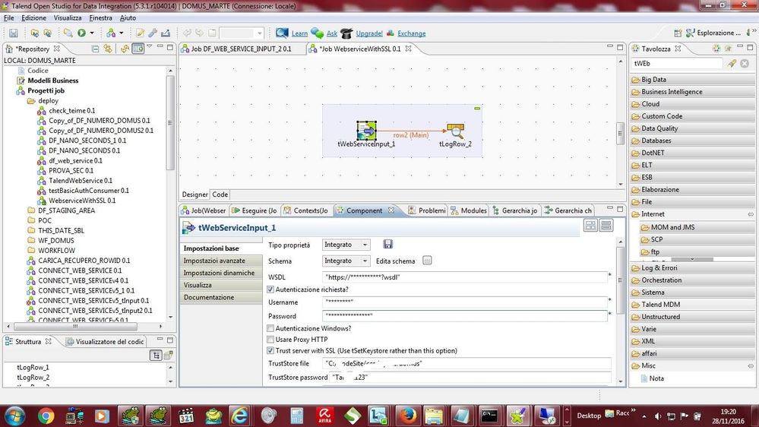759x427 pixels.
Task: Click the pencil edit icon in the toolbar
Action: 140,33
